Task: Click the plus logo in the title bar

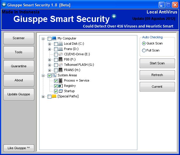Action: tap(4, 5)
